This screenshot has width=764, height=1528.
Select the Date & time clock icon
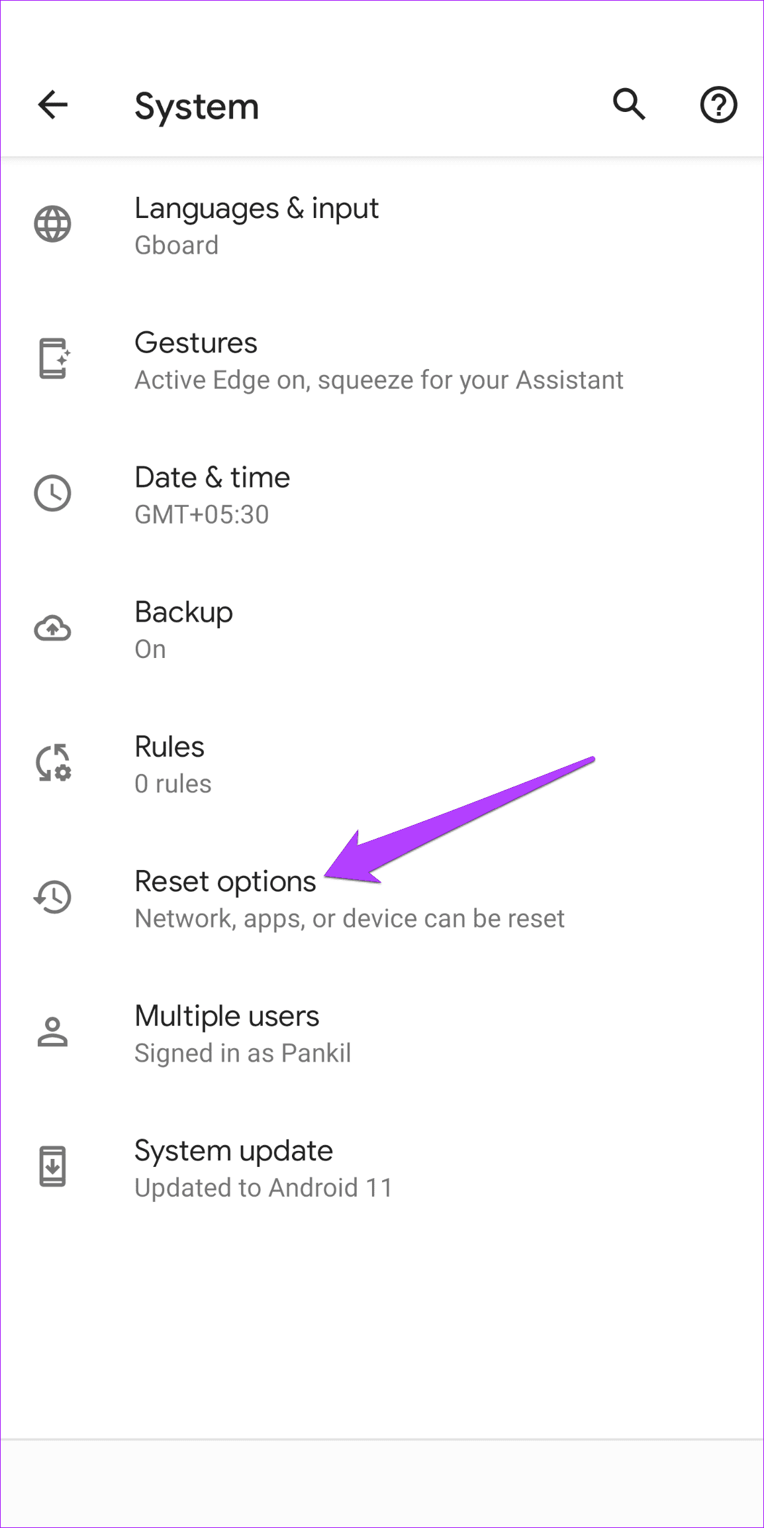coord(53,493)
